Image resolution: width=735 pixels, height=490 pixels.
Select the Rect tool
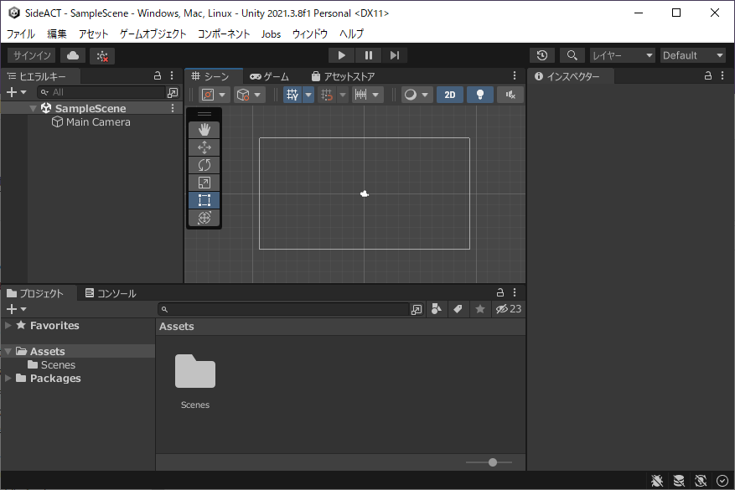click(204, 200)
